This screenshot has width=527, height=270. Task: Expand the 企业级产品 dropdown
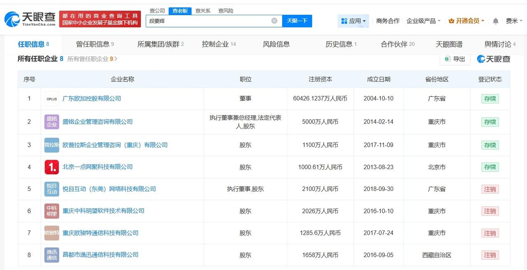424,21
